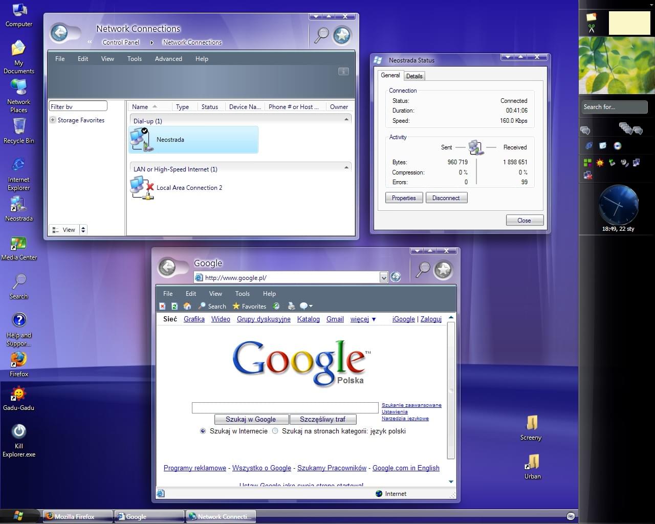Click 'Szczęśliwy traf' button

(322, 419)
